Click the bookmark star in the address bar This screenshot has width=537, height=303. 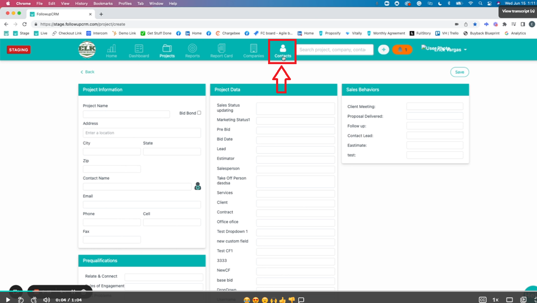click(475, 24)
